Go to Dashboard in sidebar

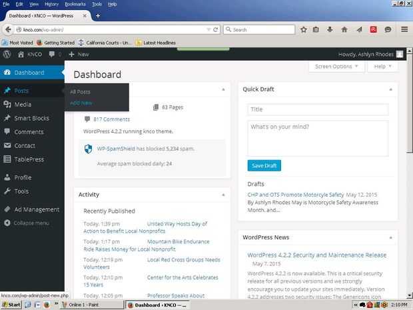[32, 73]
